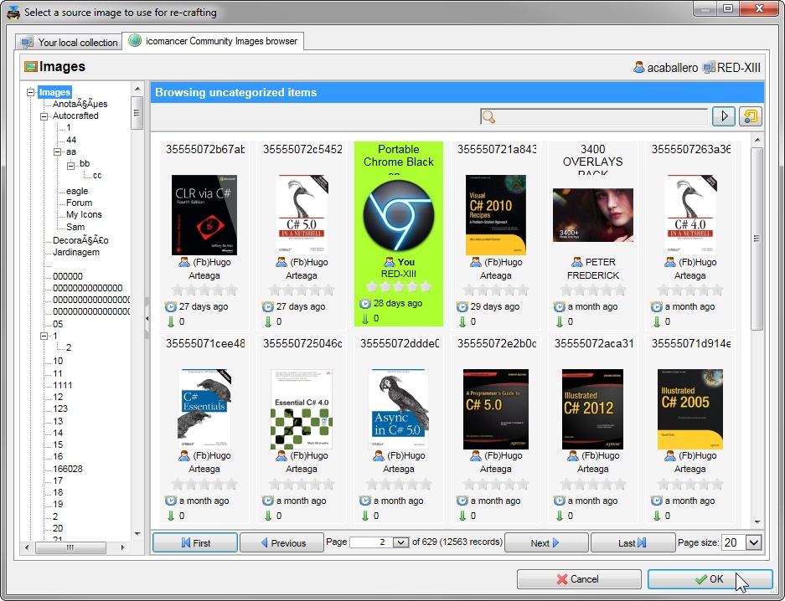Select C# 4.0 in a Nutshell thumbnail
Viewport: 785px width, 601px height.
click(689, 215)
